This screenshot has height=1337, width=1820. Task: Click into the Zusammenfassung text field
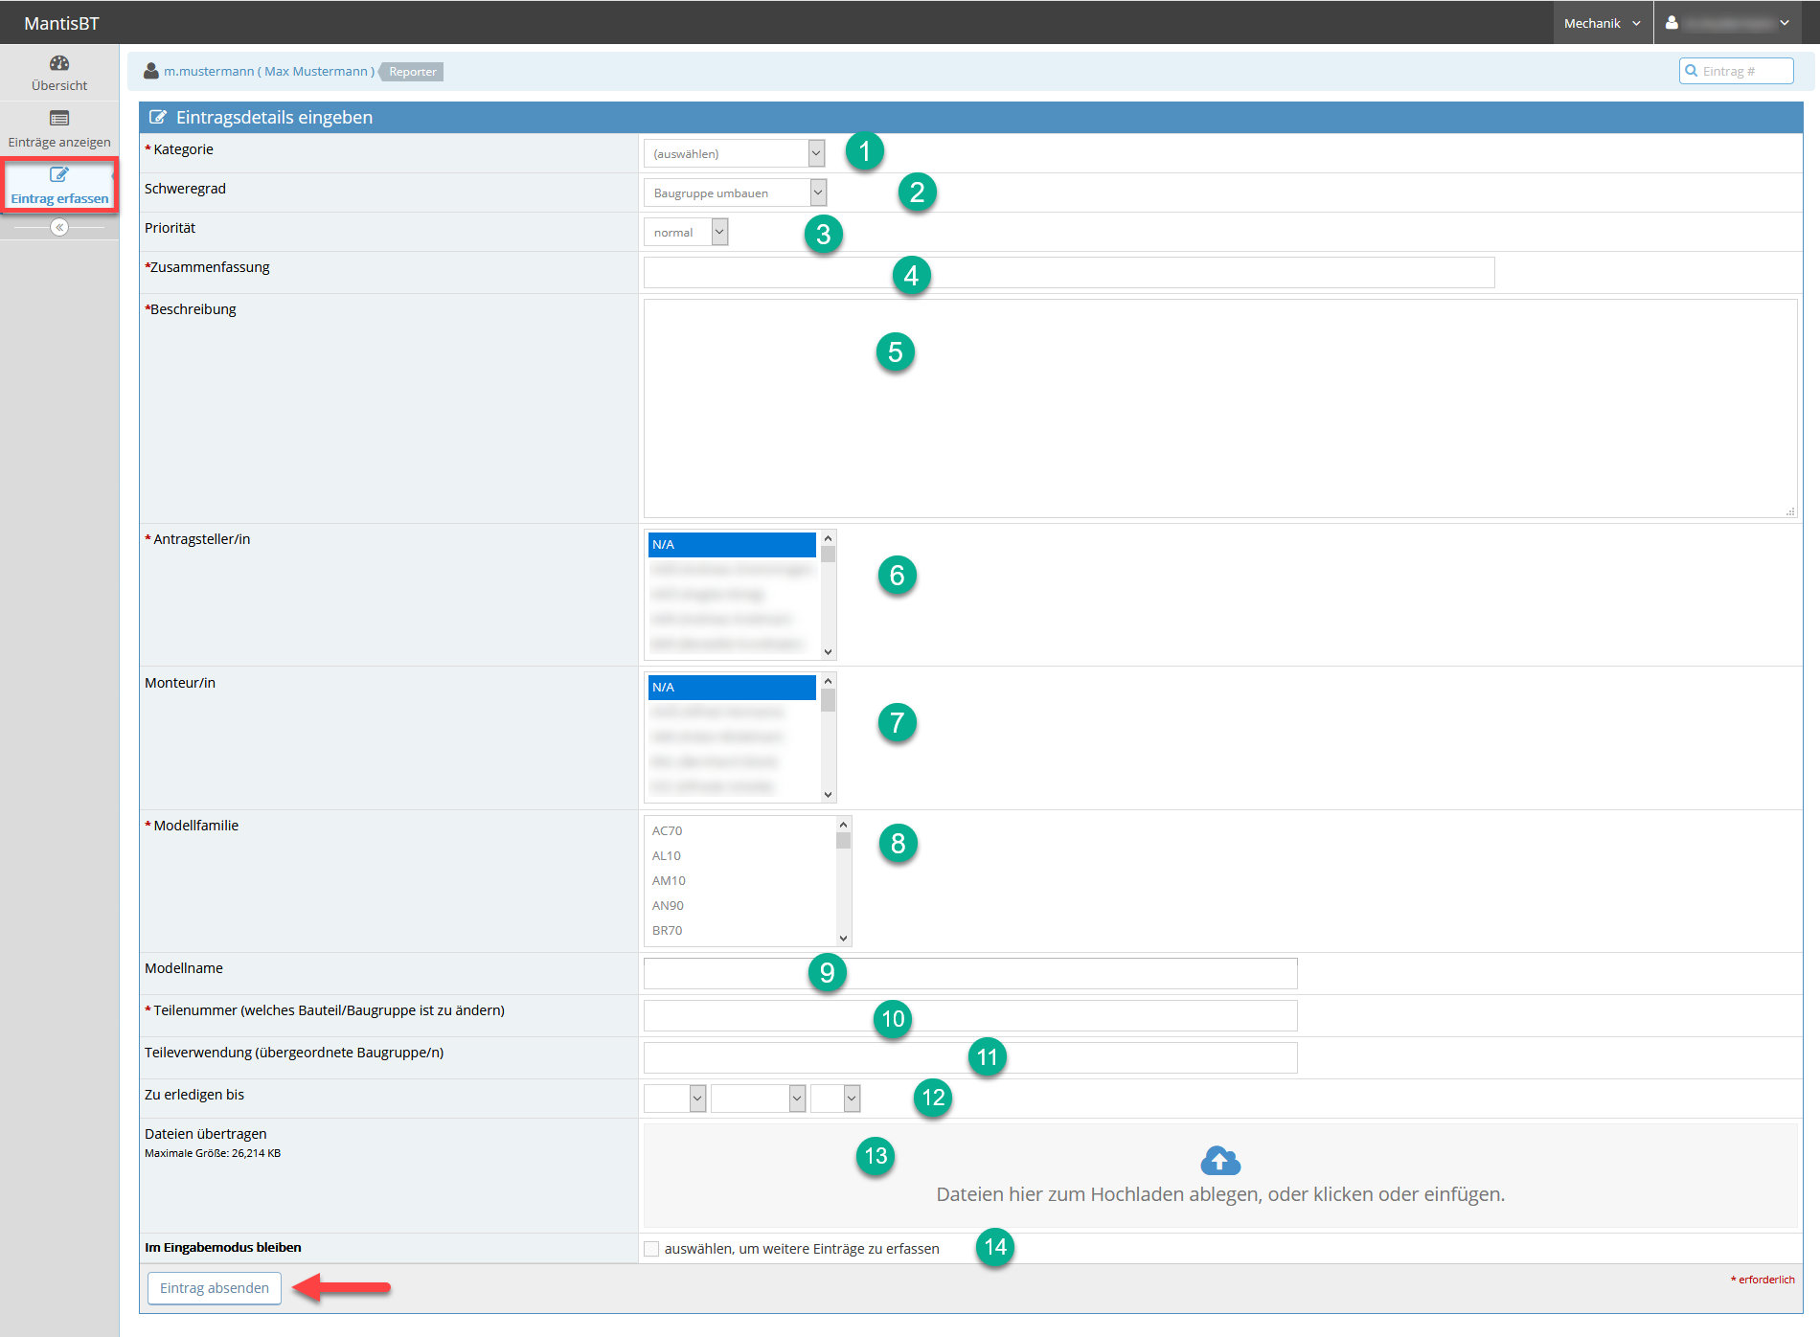[x=1068, y=273]
